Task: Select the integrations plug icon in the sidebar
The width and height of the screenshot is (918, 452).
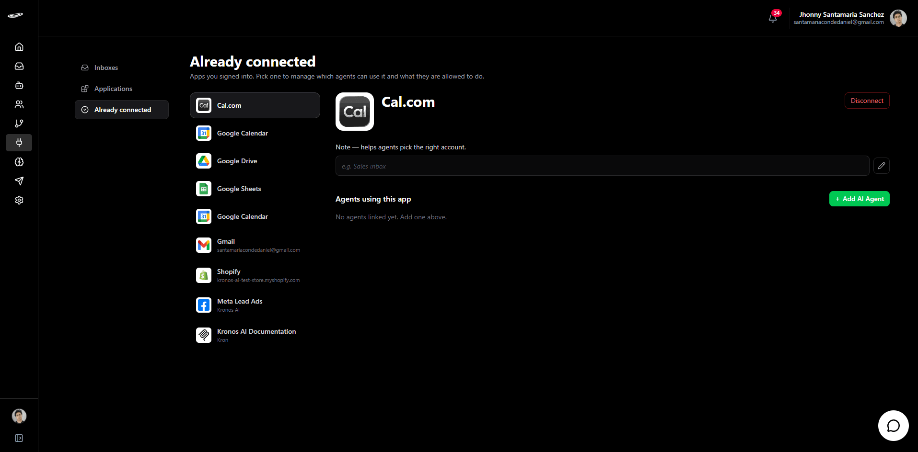Action: coord(19,143)
